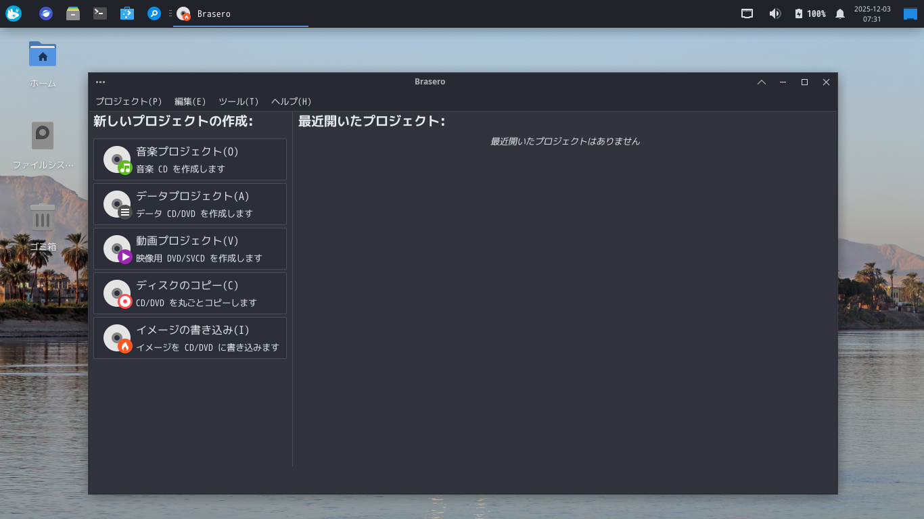
Task: Start a 音楽プロジェクト(O) audio CD project
Action: [x=190, y=159]
